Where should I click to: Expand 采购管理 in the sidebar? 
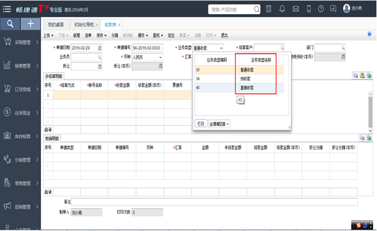[21, 42]
